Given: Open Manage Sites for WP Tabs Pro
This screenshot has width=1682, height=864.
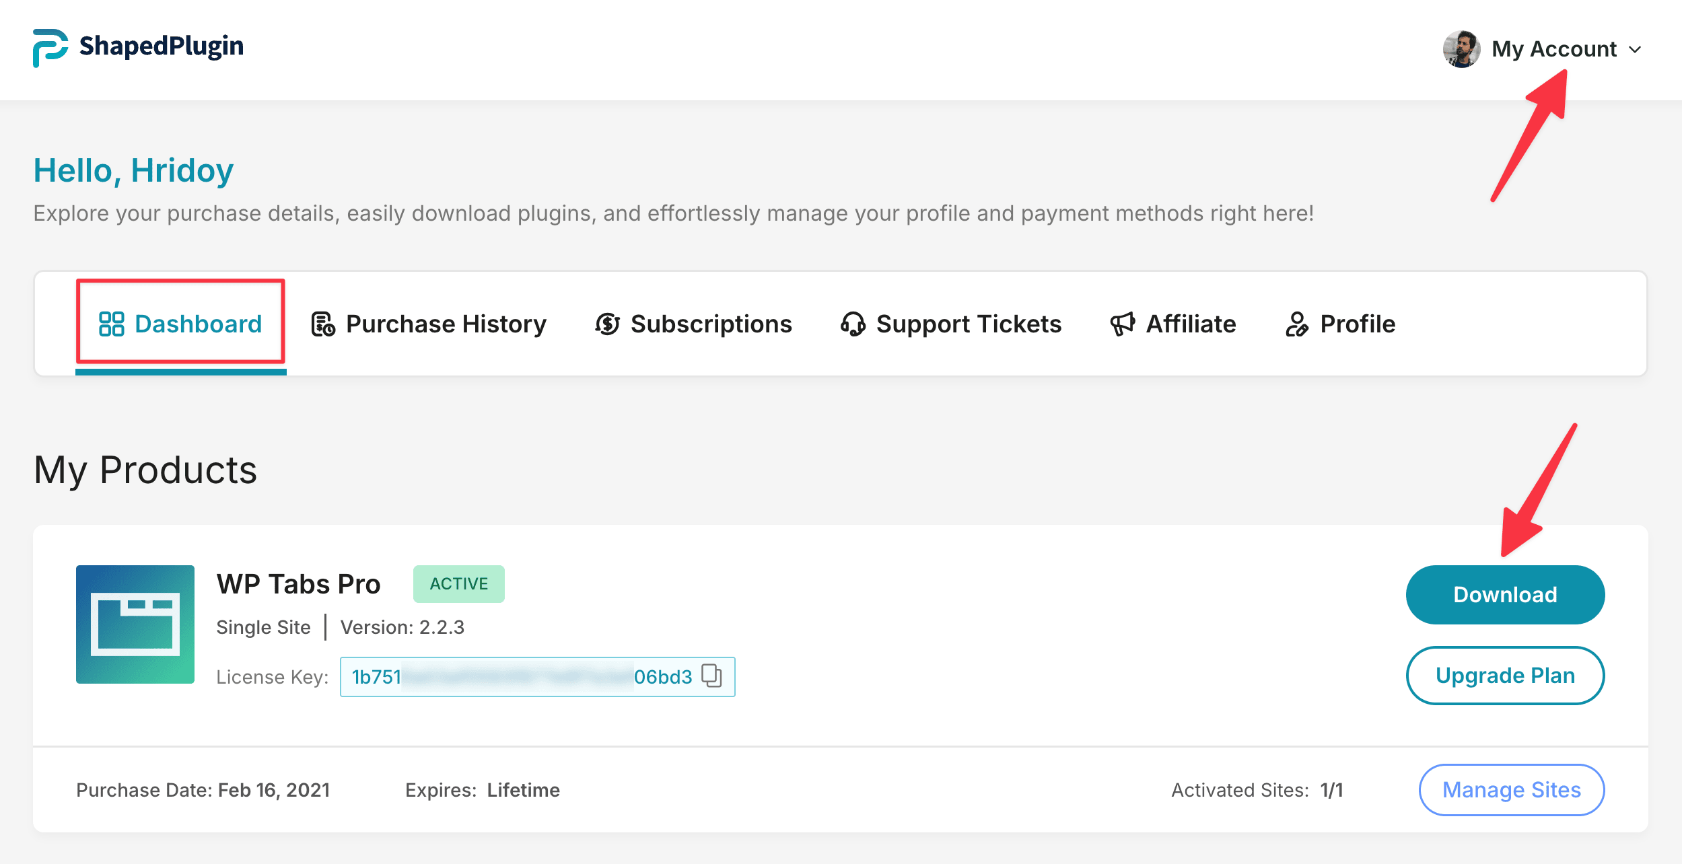Looking at the screenshot, I should coord(1512,790).
